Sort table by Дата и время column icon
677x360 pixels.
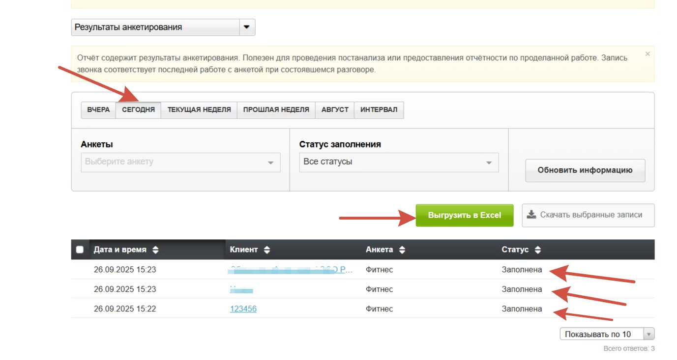click(x=155, y=250)
